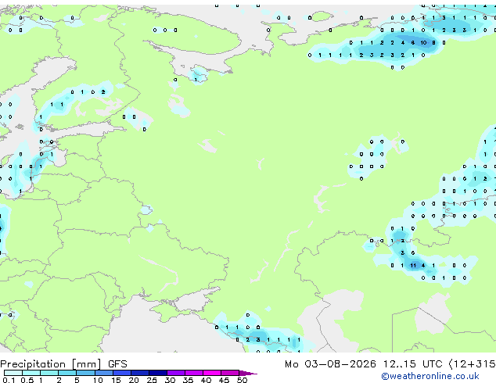The width and height of the screenshot is (496, 383).
Task: Select legend label '50'
Action: [243, 380]
